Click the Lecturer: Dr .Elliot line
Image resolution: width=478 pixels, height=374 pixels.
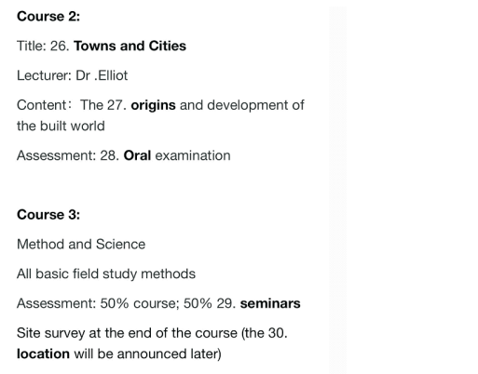[x=72, y=75]
